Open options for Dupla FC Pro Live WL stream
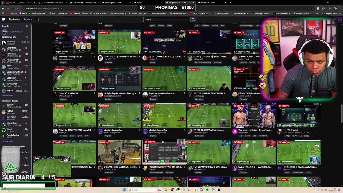Viewport: 343px width, 193px height. coord(94,93)
